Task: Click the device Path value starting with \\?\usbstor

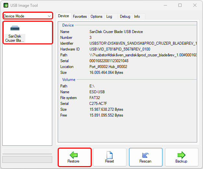Action: (143, 55)
